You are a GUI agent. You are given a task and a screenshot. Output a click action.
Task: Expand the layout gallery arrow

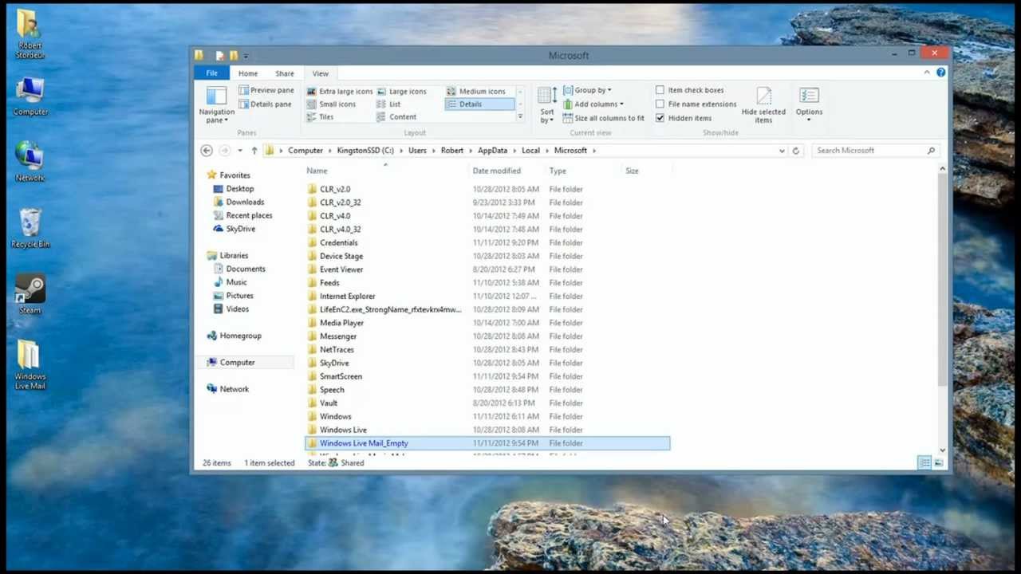[520, 116]
